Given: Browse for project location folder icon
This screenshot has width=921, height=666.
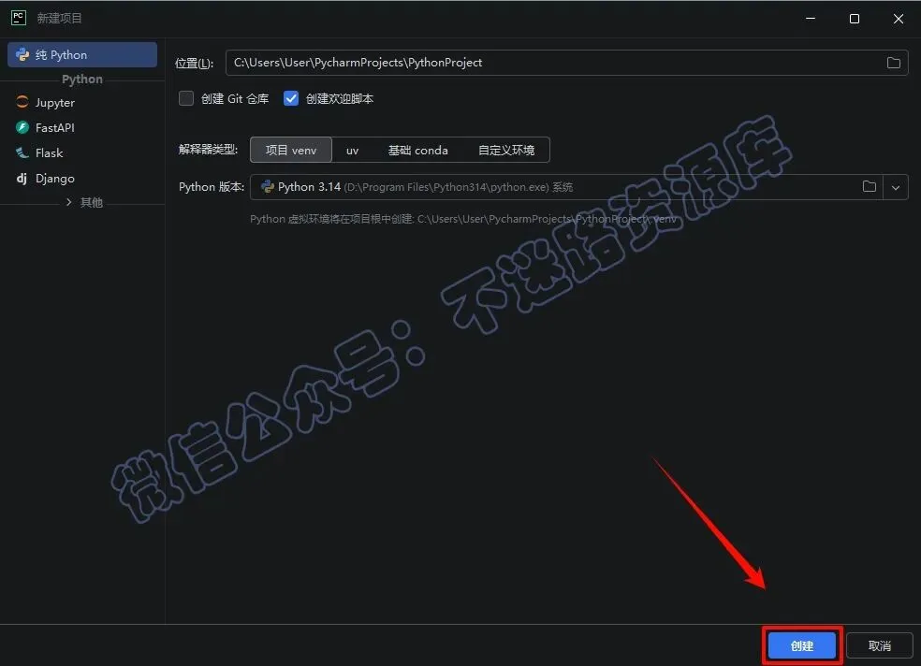Looking at the screenshot, I should point(894,63).
